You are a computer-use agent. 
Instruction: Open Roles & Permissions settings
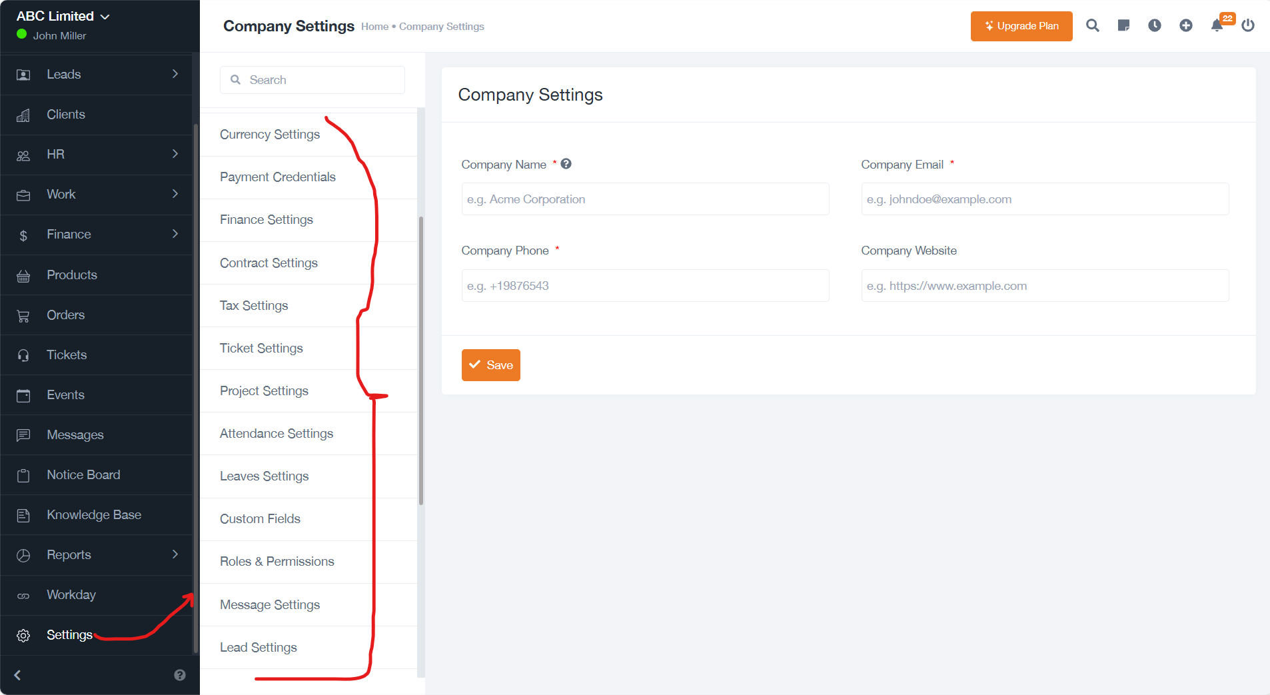(277, 562)
